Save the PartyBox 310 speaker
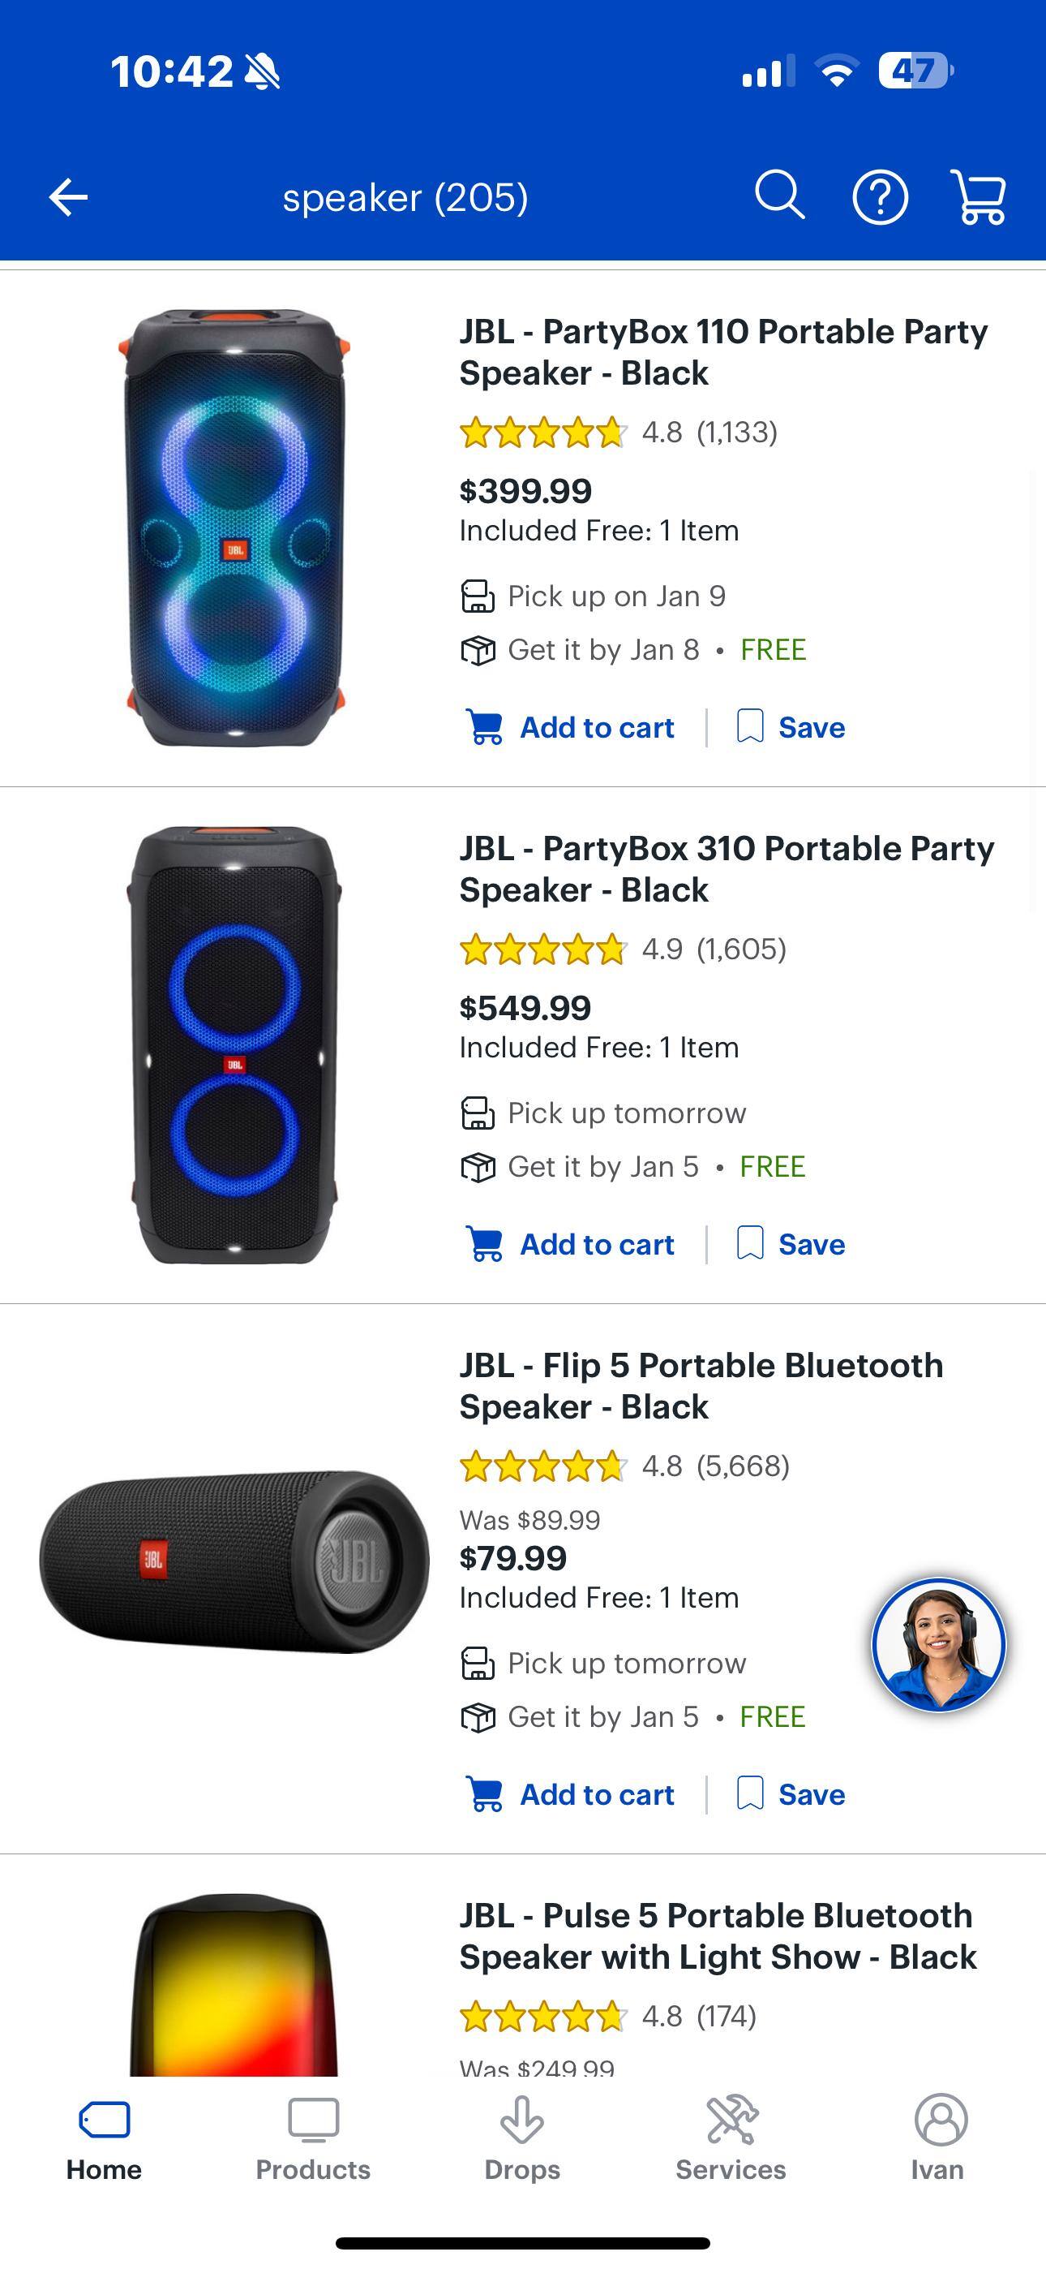Screen dimensions: 1046x2269 point(791,1245)
